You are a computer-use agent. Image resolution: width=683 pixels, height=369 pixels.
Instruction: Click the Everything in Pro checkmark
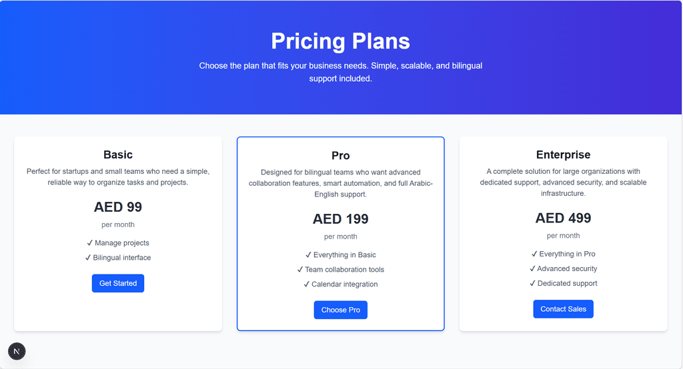[534, 254]
